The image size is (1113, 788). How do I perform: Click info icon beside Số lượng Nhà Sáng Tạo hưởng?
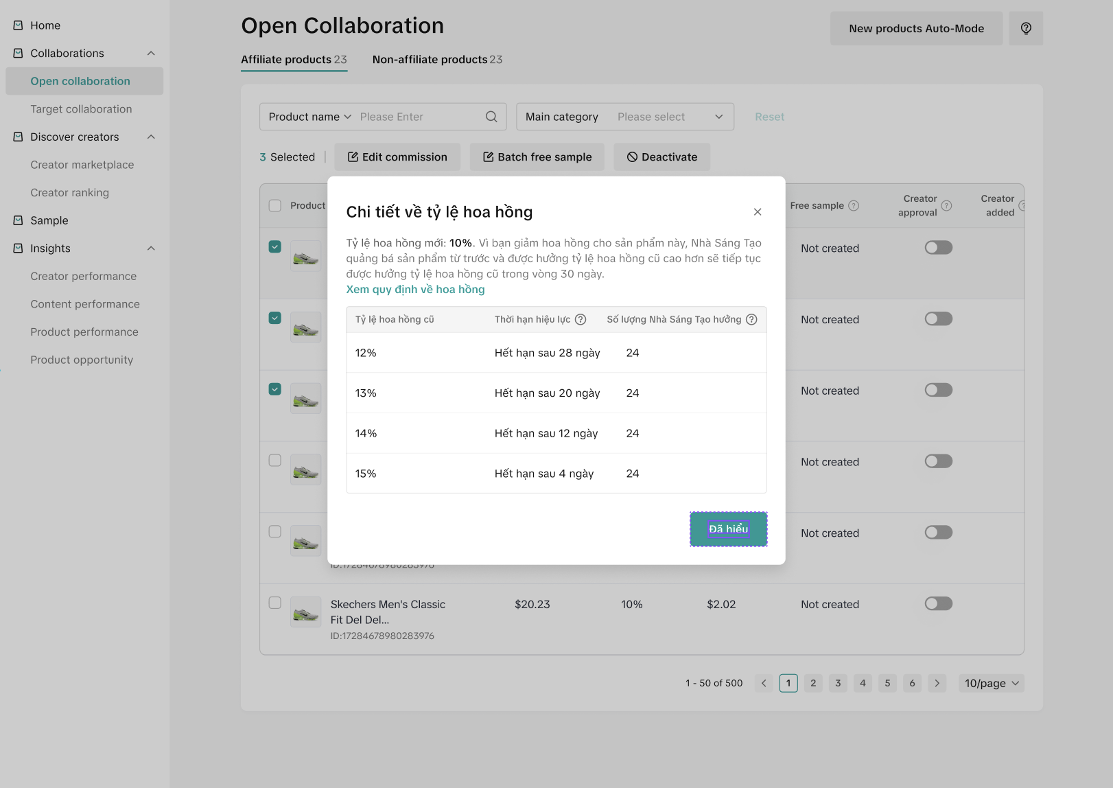[x=751, y=319]
